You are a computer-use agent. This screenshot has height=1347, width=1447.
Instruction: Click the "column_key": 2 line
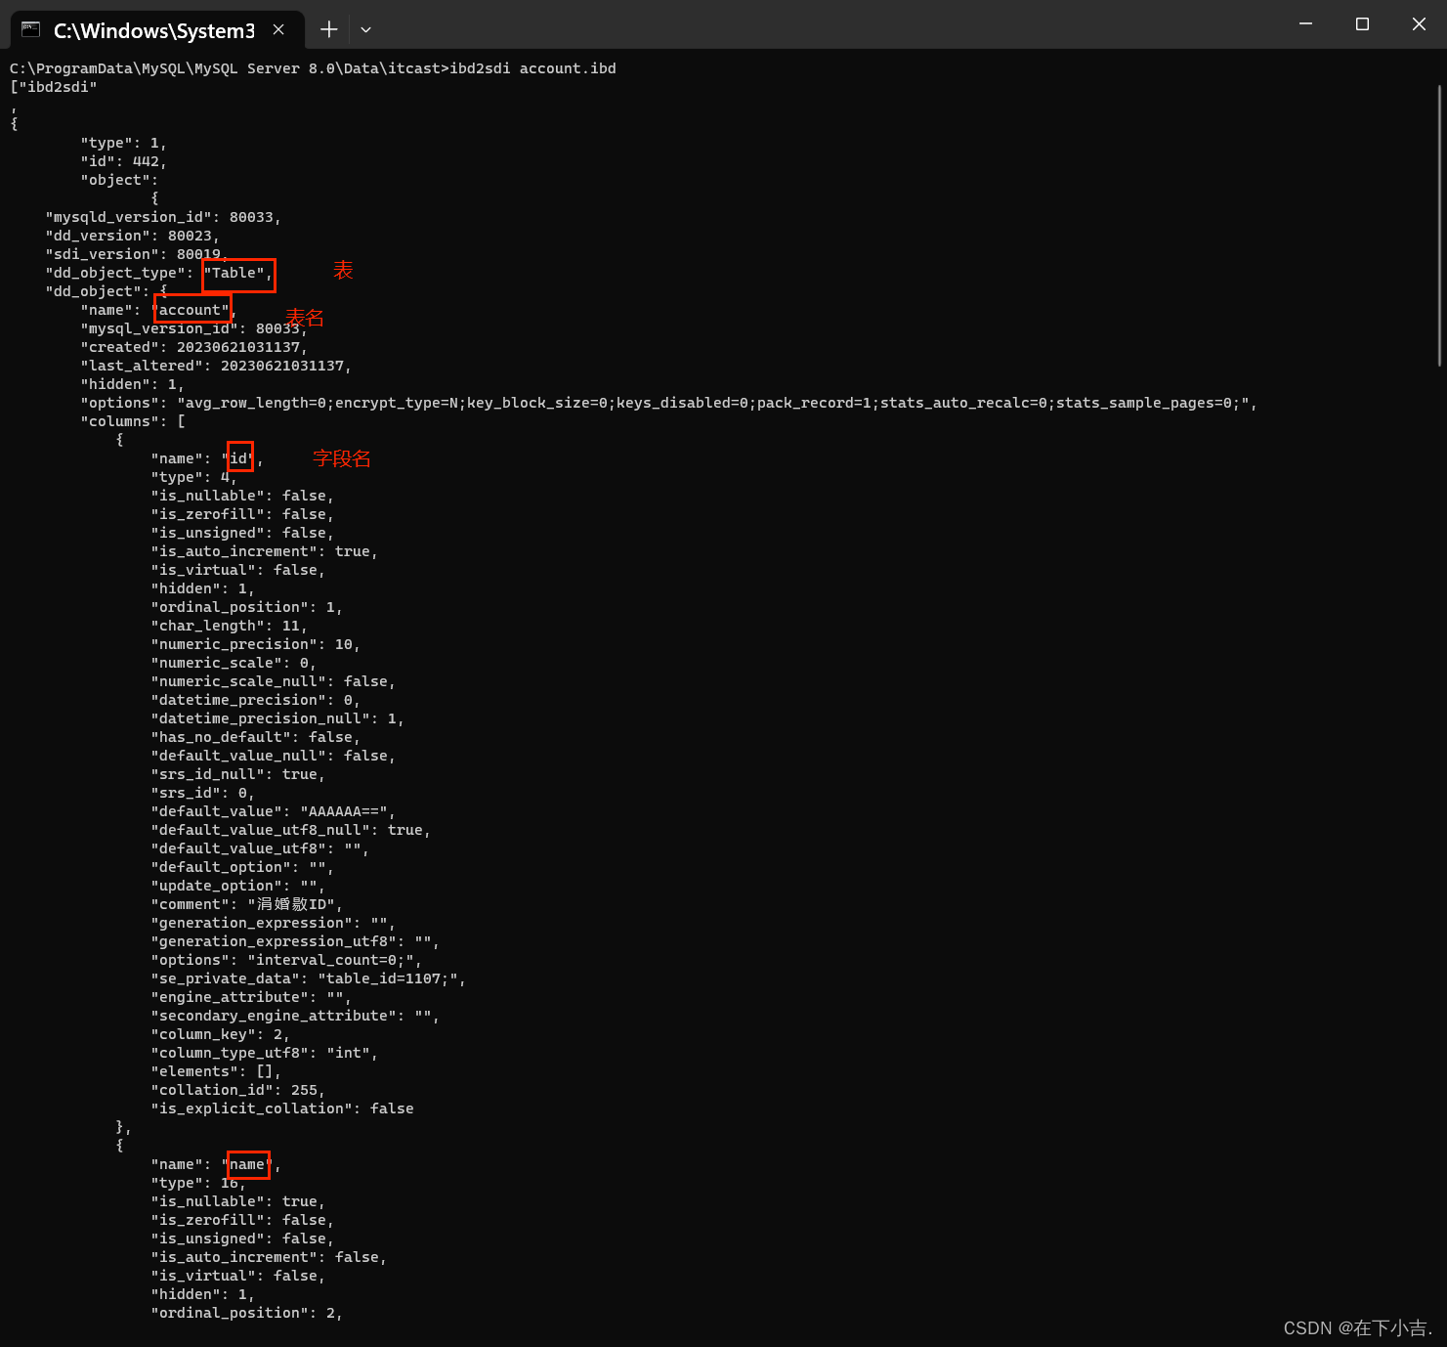tap(220, 1034)
